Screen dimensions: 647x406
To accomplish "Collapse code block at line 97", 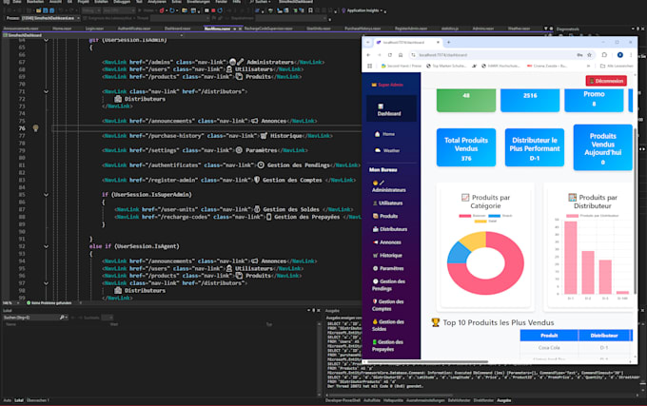I will click(47, 283).
